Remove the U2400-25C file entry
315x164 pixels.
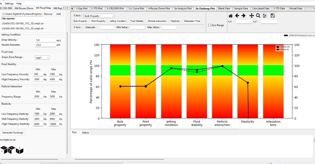coord(46,24)
